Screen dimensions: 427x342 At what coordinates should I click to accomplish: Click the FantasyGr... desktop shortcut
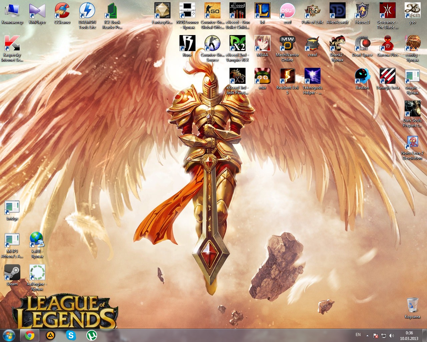pos(162,13)
